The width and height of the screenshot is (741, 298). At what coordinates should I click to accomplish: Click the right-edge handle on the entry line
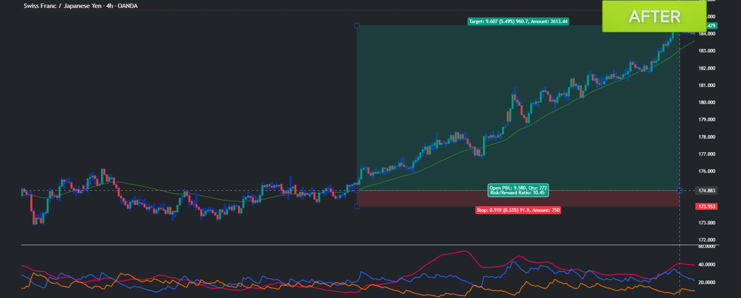coord(679,191)
